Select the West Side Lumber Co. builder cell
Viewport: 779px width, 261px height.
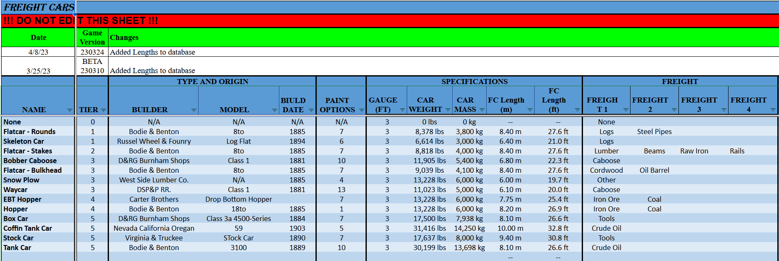(x=154, y=180)
